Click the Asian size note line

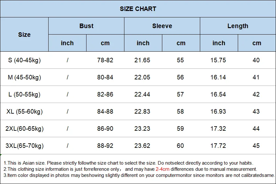click(x=128, y=163)
